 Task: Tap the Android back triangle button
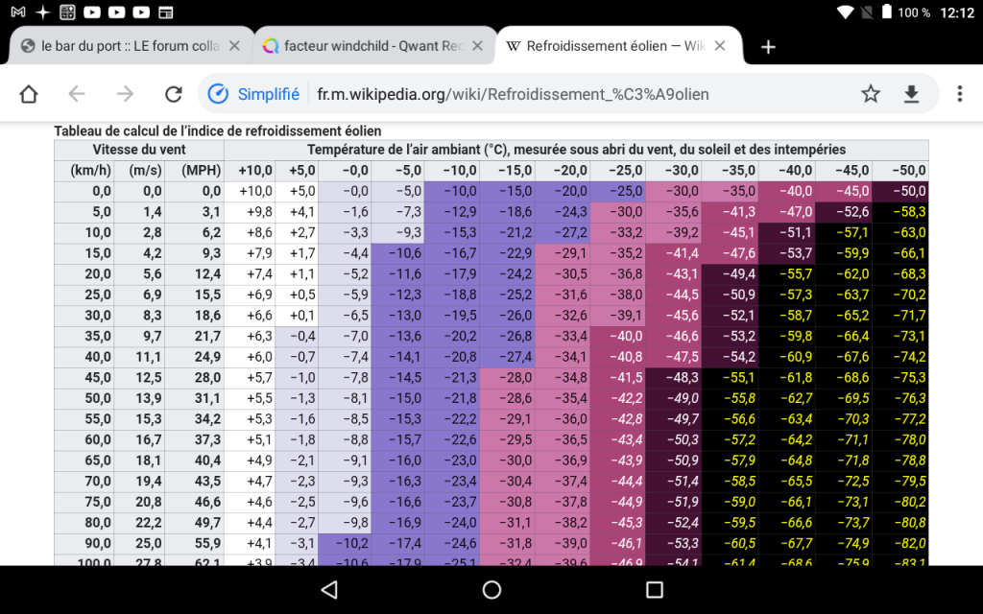329,589
